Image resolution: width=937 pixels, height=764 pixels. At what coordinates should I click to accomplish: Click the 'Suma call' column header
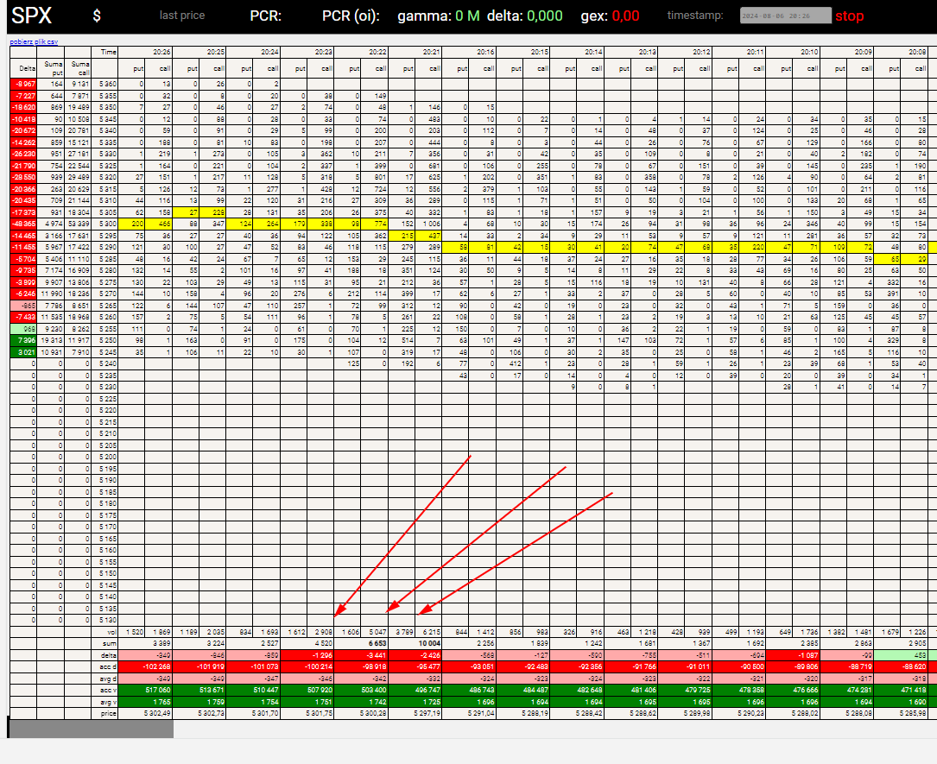[78, 68]
